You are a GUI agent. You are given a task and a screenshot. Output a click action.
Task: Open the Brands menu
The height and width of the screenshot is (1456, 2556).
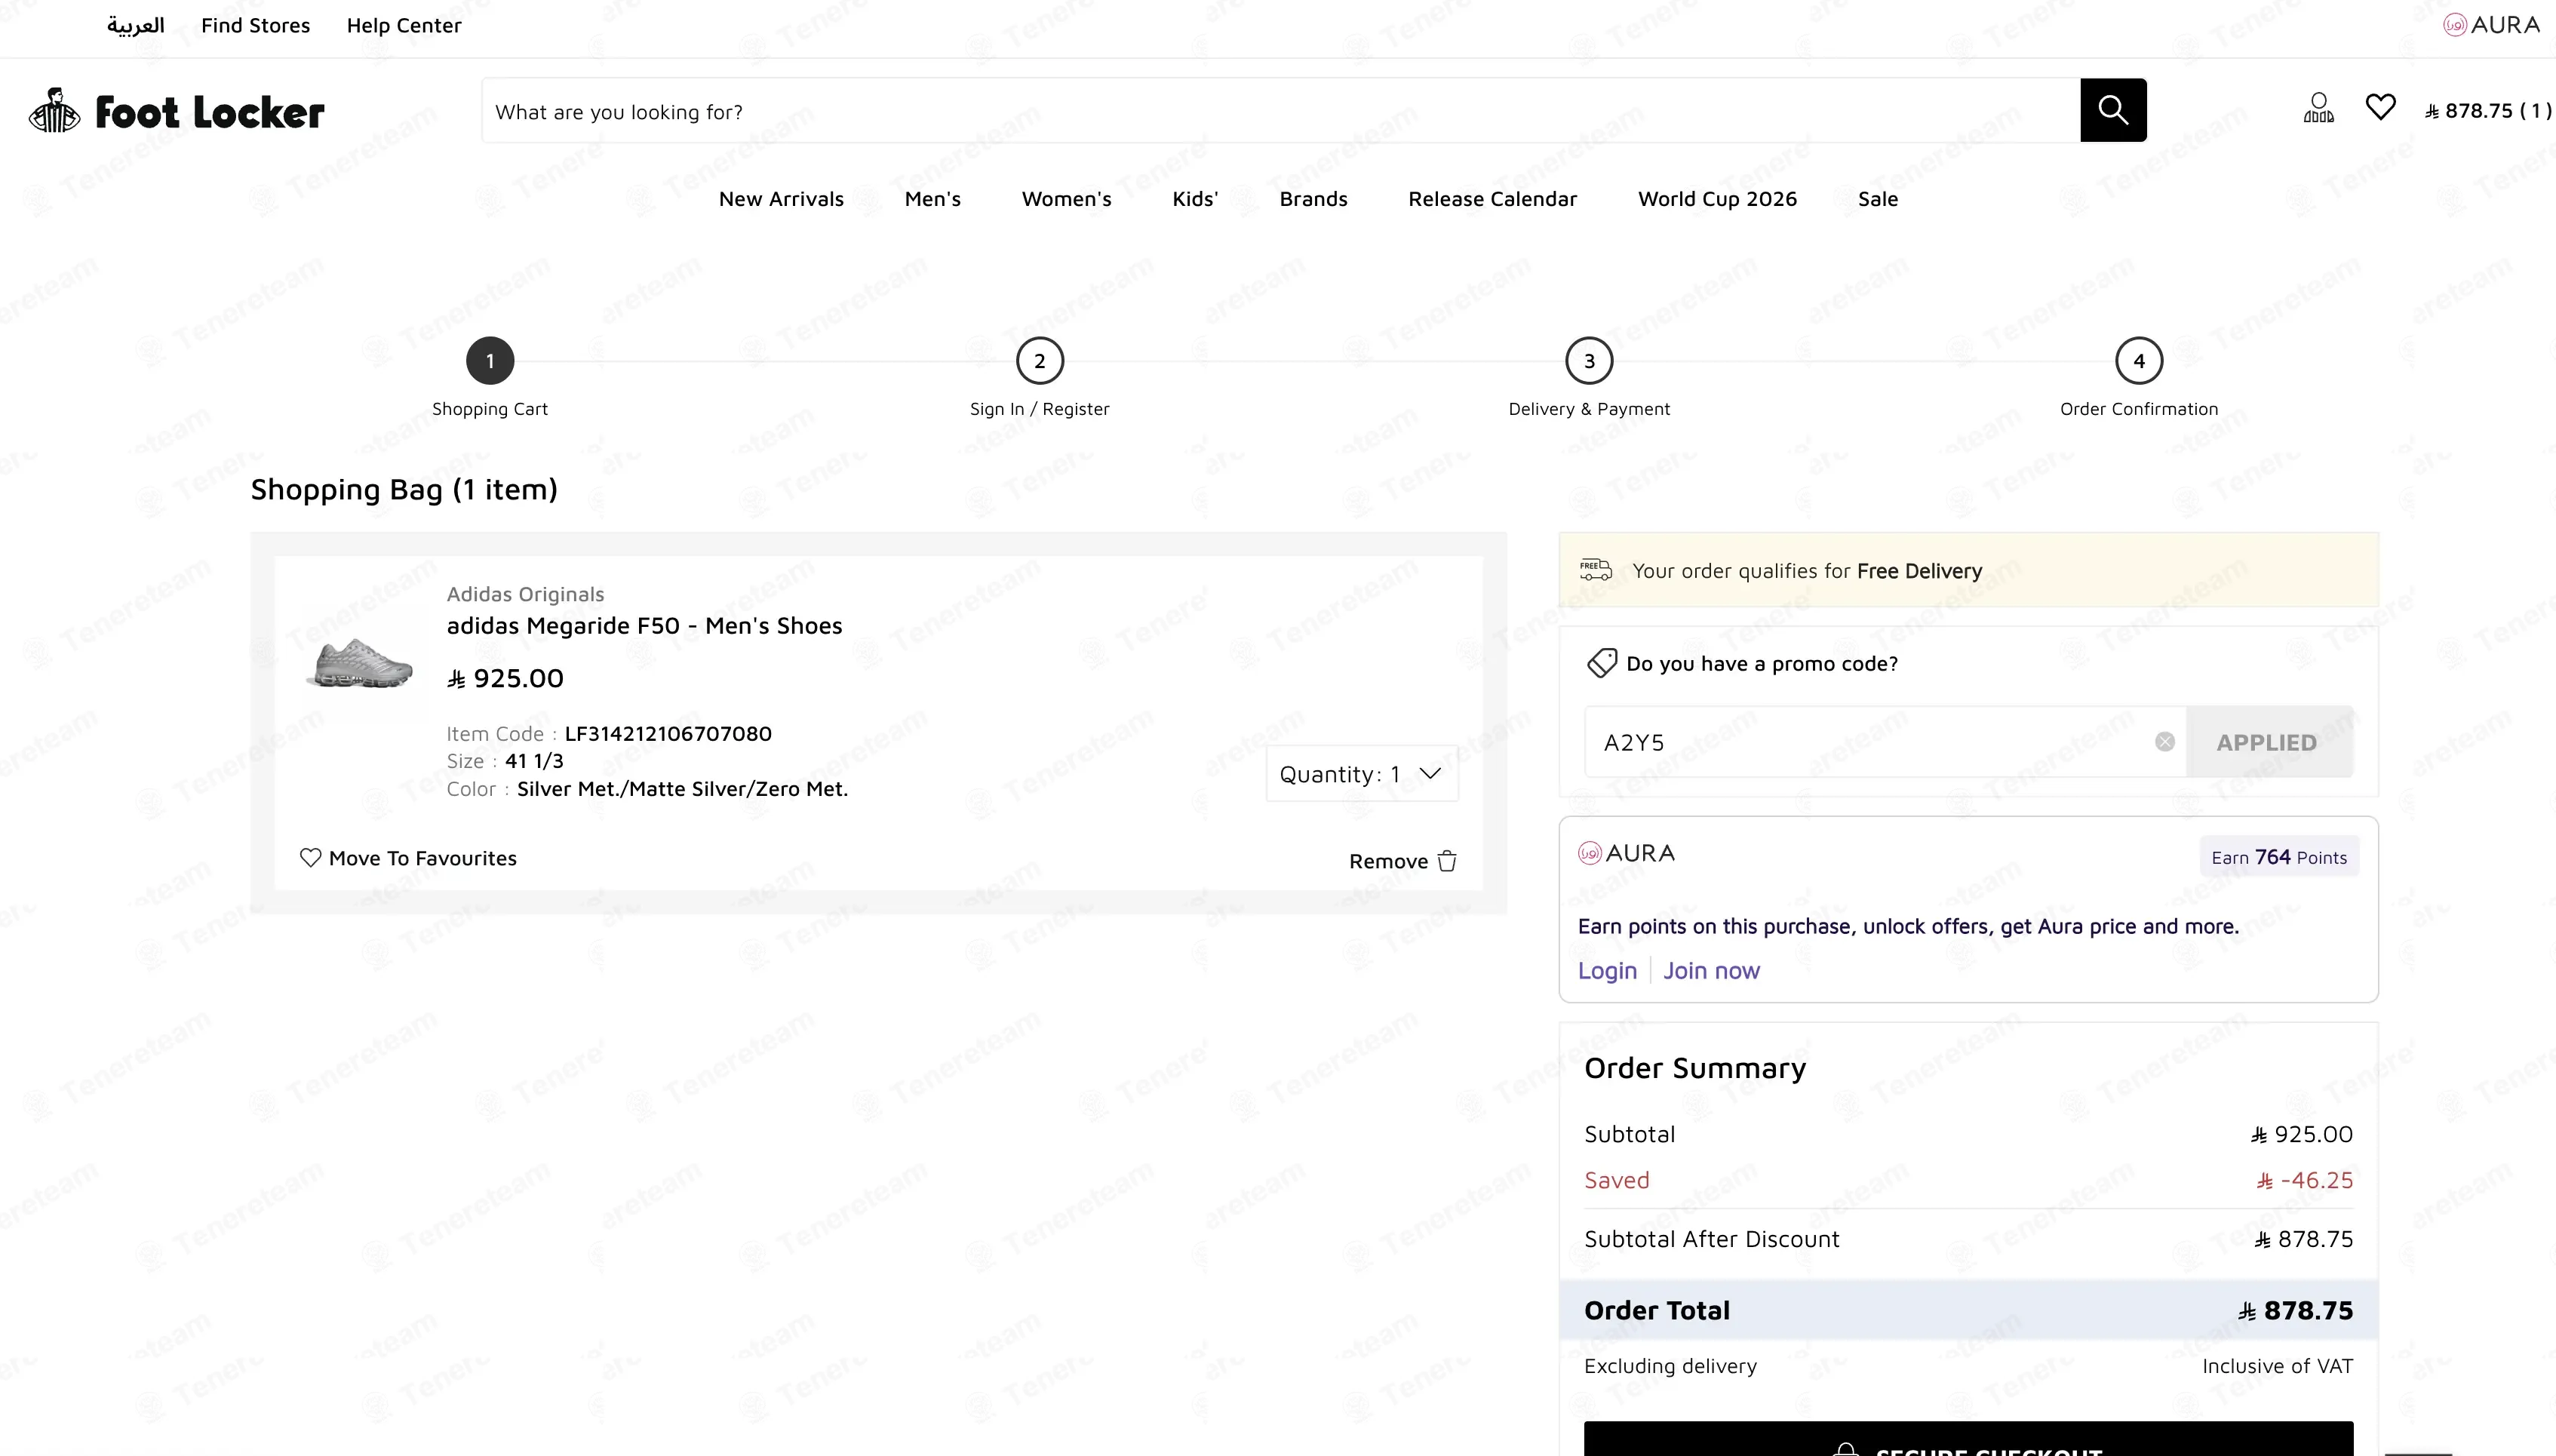(x=1314, y=199)
